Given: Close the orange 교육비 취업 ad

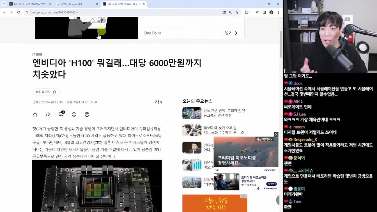Looking at the screenshot, I should pos(245,196).
